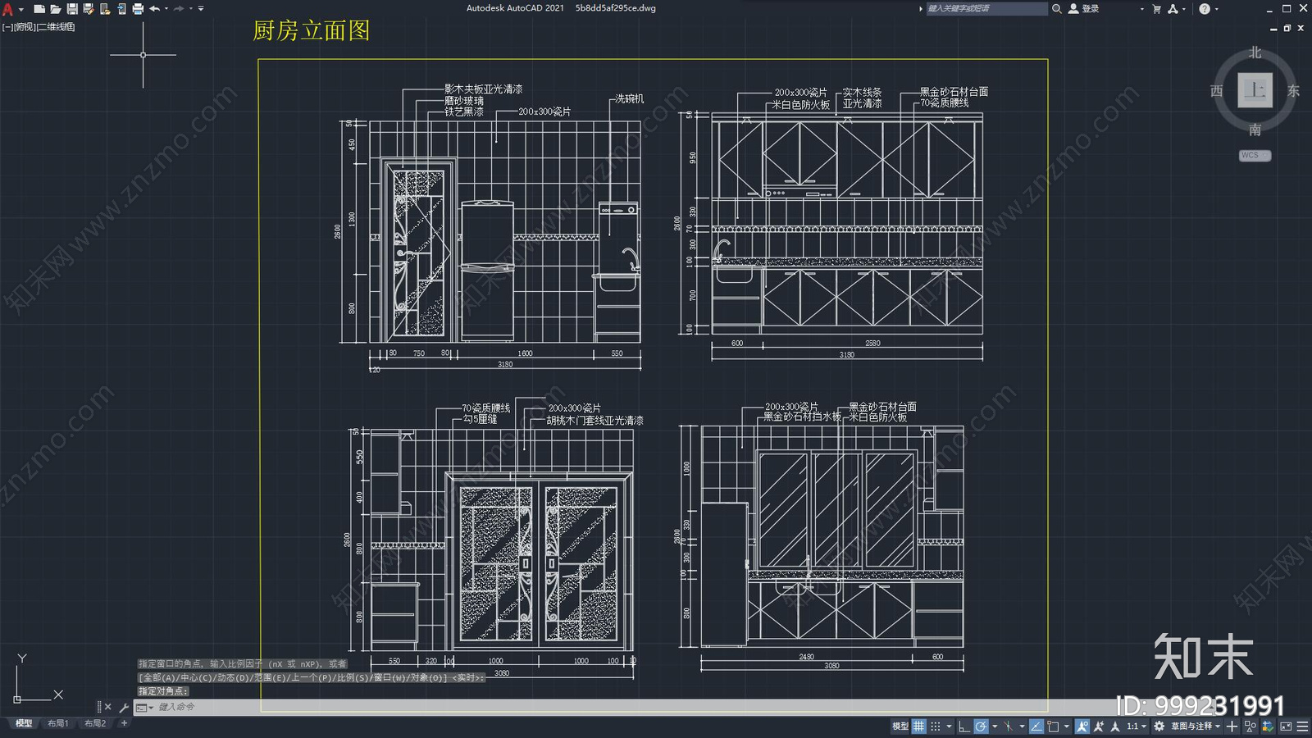Close the command line with X icon

pyautogui.click(x=107, y=707)
